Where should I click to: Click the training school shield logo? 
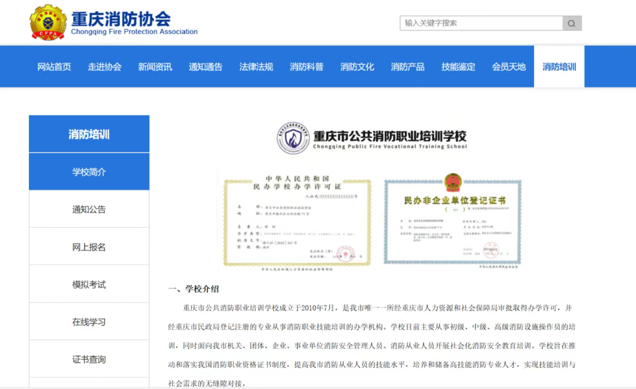pos(293,138)
